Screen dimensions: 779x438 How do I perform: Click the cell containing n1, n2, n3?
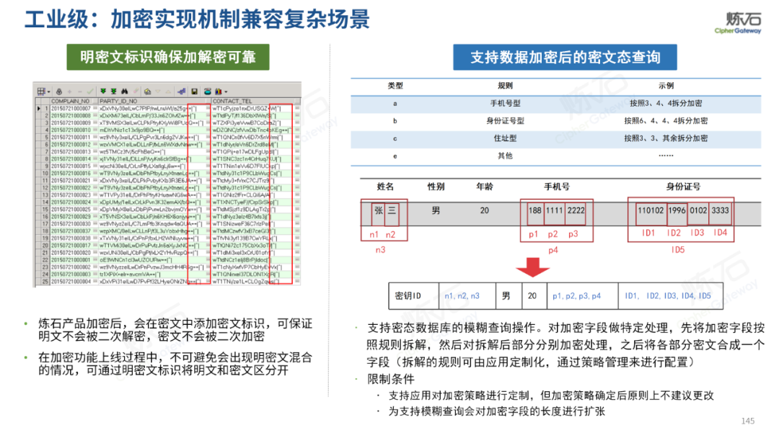click(x=467, y=295)
